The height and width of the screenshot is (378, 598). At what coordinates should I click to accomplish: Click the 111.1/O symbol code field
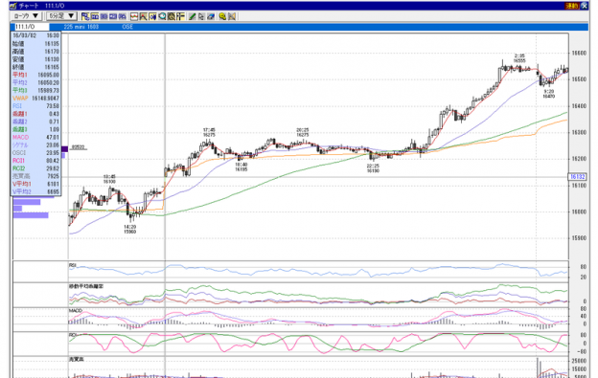31,27
